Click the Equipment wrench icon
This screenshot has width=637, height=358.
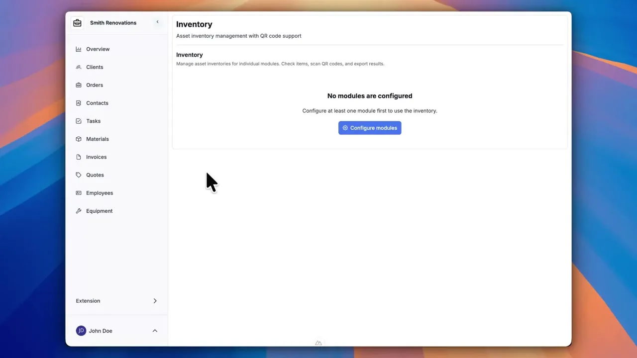(79, 211)
